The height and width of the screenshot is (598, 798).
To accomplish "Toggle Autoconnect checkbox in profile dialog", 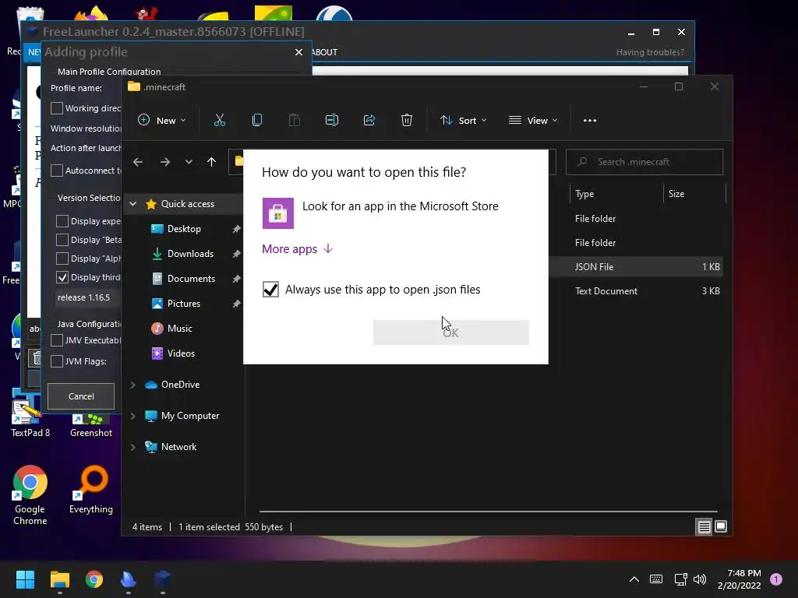I will (x=57, y=171).
